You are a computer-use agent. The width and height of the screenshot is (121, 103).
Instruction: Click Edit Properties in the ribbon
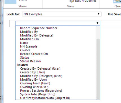tap(86, 1)
